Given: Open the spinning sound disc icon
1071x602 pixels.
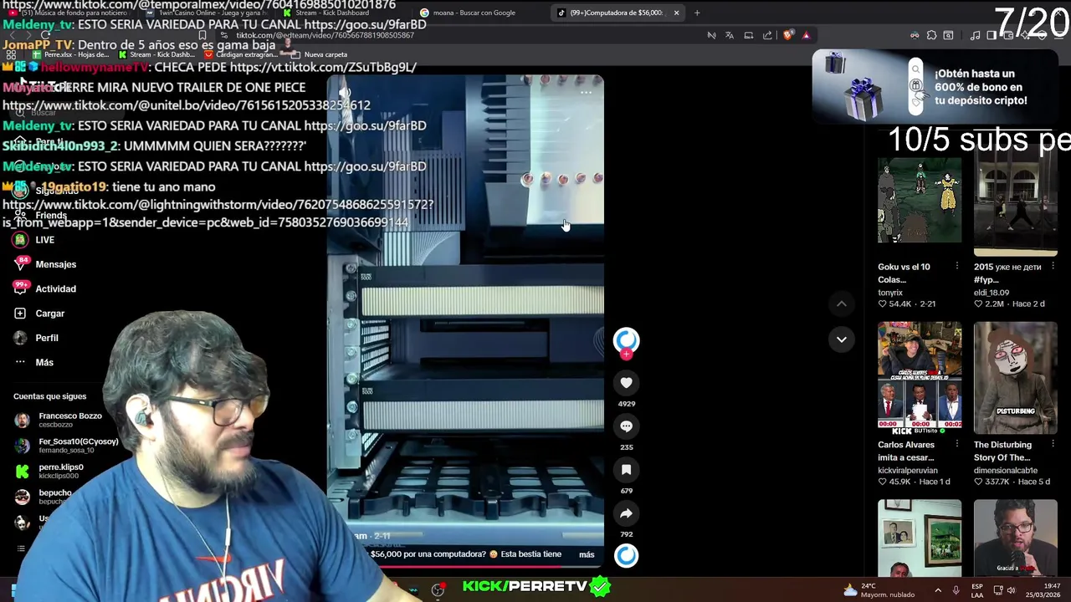Looking at the screenshot, I should tap(626, 555).
